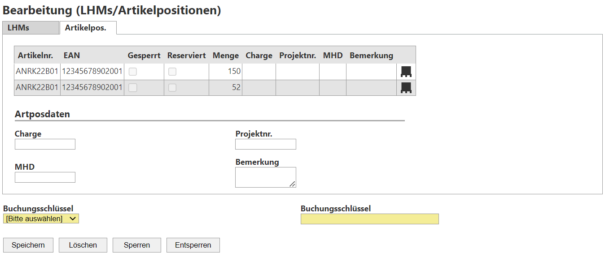Viewport: 605px width, 257px height.
Task: Click the Bemerkung text area
Action: click(x=265, y=177)
